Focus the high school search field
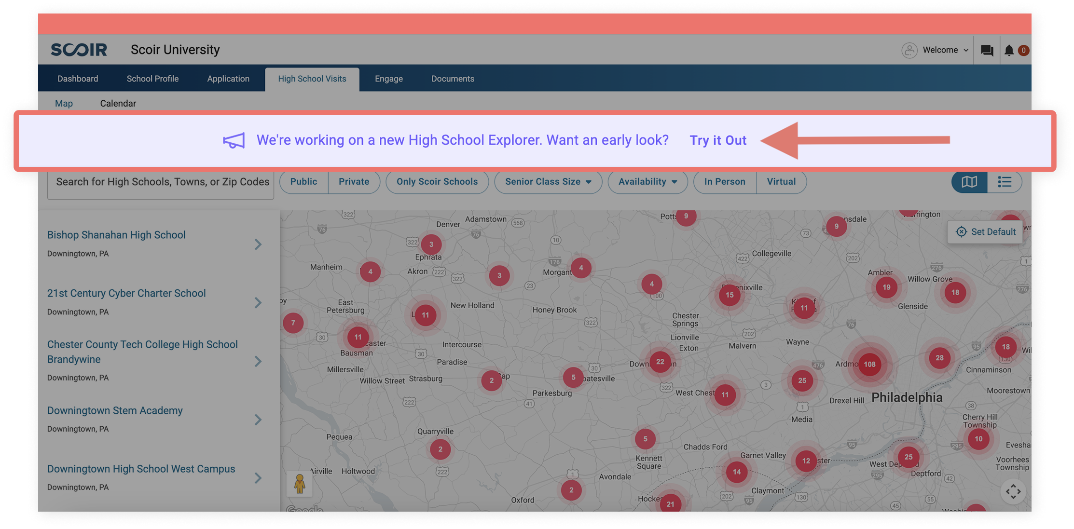Screen dimensions: 1074x529 pos(161,182)
